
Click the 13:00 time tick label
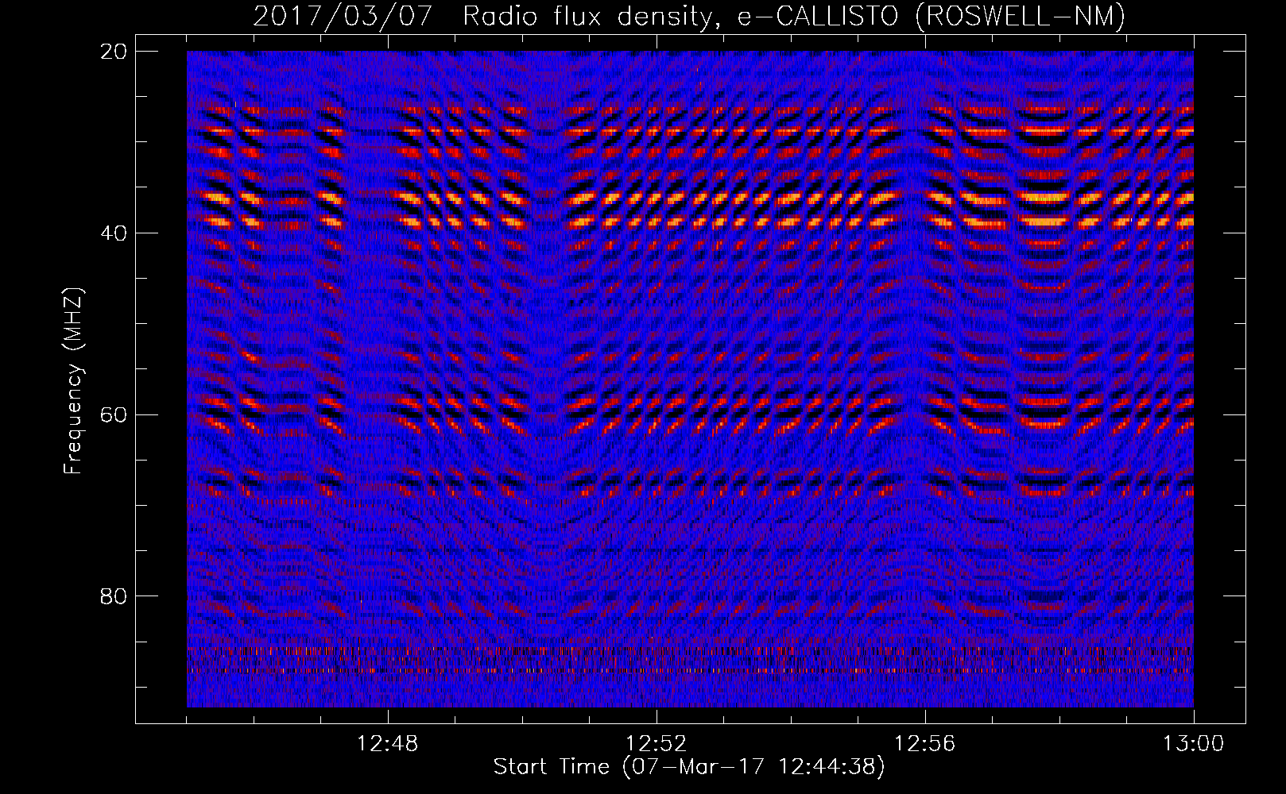point(1194,744)
